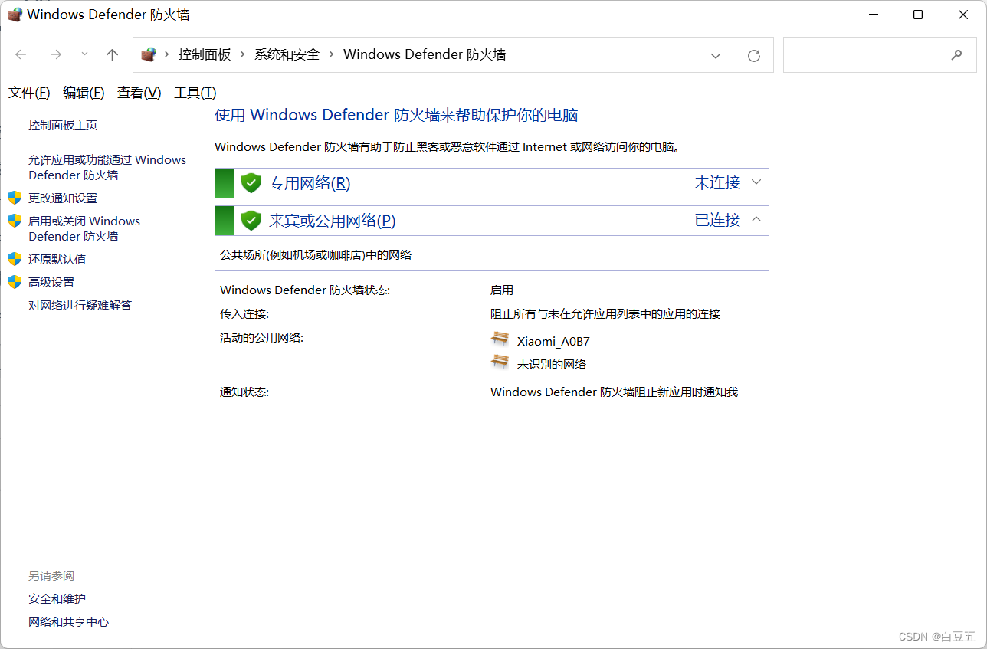Image resolution: width=987 pixels, height=649 pixels.
Task: Open recent locations dropdown chevron
Action: (84, 54)
